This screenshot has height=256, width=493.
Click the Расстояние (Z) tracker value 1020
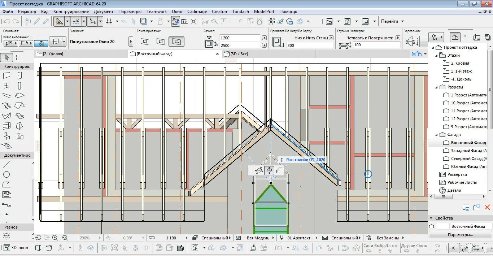pos(321,160)
